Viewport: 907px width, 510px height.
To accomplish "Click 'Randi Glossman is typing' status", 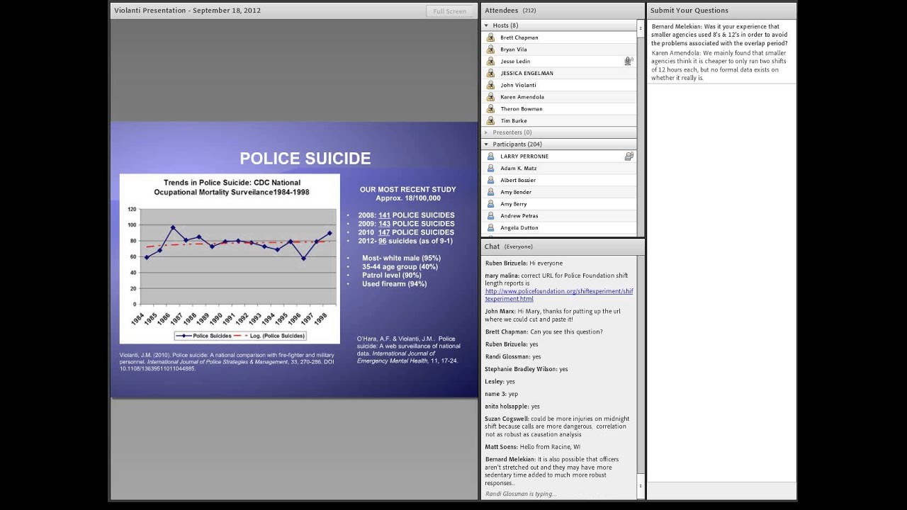I will pyautogui.click(x=520, y=494).
